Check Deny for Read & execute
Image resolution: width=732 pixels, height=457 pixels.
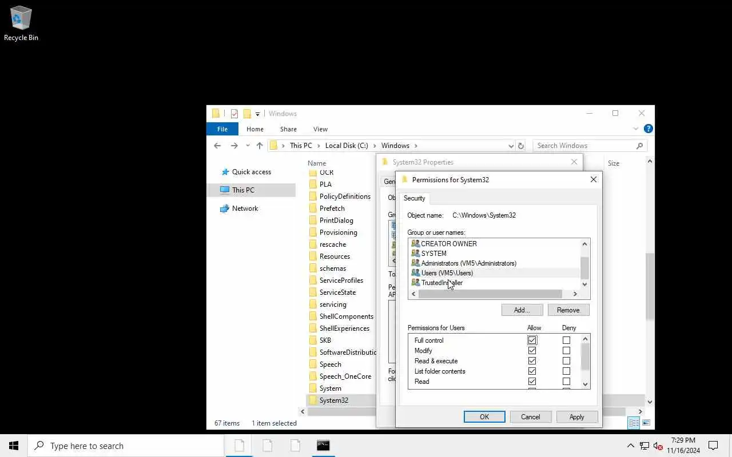point(566,361)
